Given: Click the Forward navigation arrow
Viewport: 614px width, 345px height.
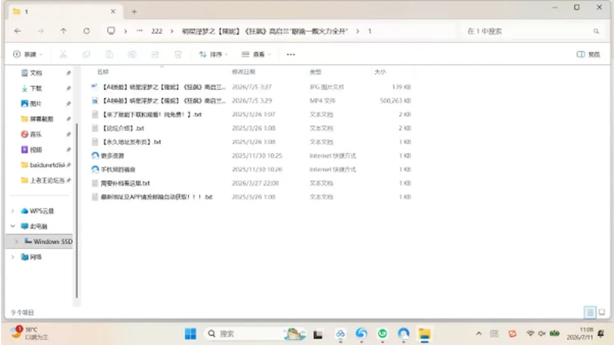Looking at the screenshot, I should pos(41,31).
